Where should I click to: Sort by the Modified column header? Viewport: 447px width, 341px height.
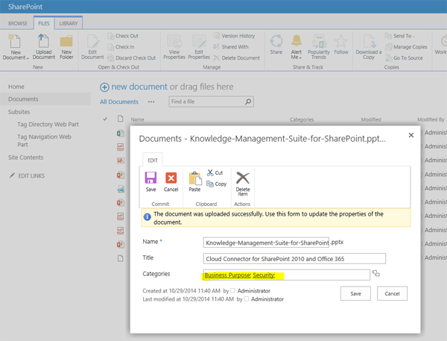point(371,119)
